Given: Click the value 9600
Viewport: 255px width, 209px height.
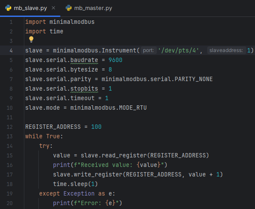Looking at the screenshot, I should click(x=115, y=60).
